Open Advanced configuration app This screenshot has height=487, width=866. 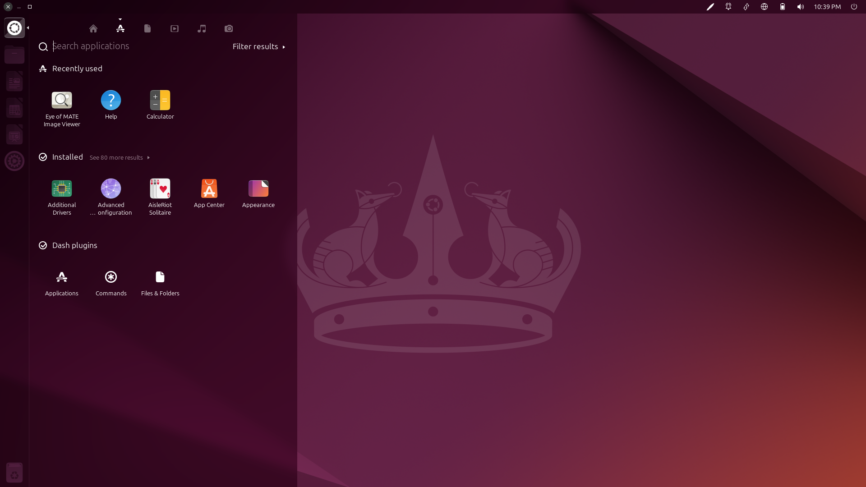coord(111,189)
